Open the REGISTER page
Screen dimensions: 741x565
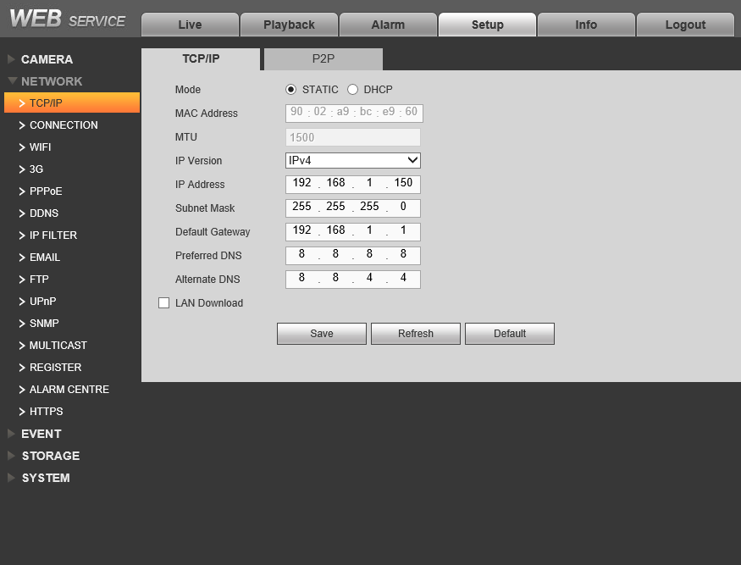[x=55, y=368]
